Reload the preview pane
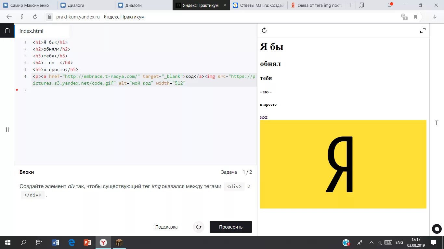The width and height of the screenshot is (444, 249). (x=264, y=30)
